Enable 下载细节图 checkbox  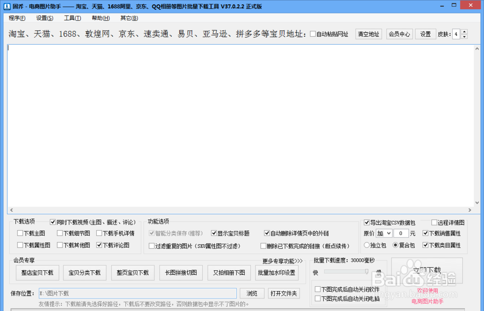pos(60,233)
